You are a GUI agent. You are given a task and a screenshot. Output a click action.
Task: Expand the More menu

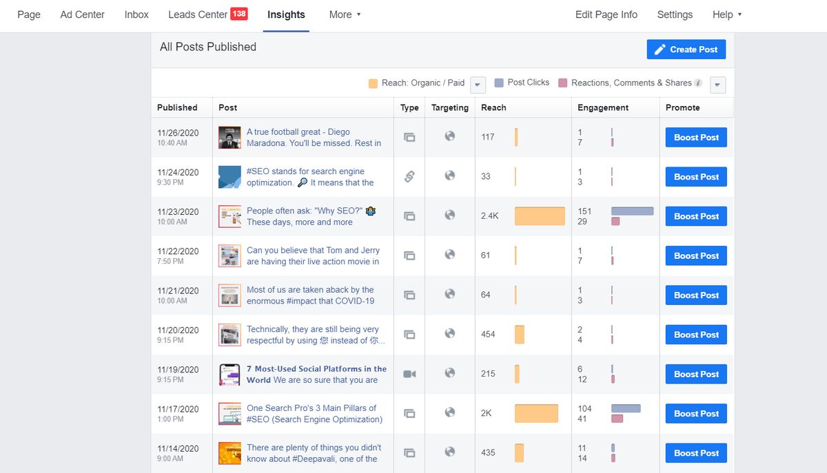point(345,14)
